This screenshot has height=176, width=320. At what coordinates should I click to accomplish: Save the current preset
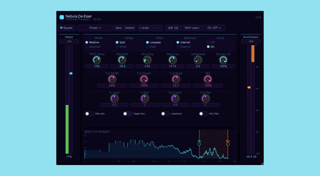118,28
